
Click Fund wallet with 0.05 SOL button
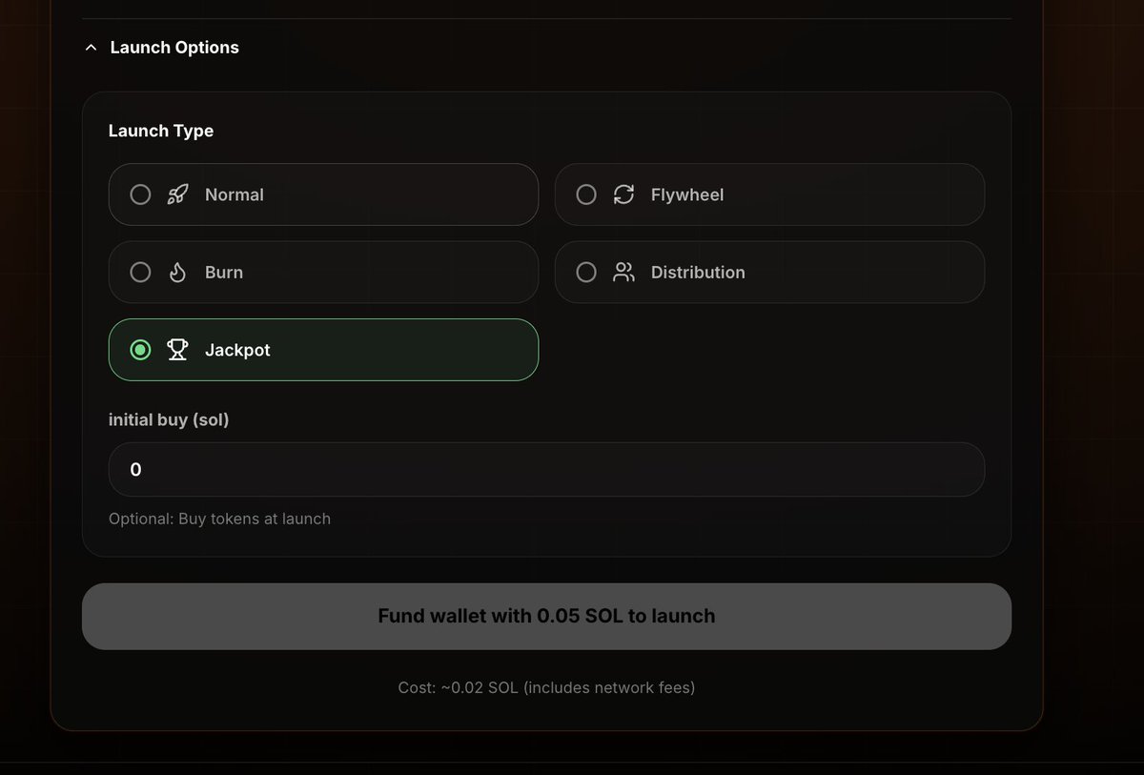click(x=546, y=616)
